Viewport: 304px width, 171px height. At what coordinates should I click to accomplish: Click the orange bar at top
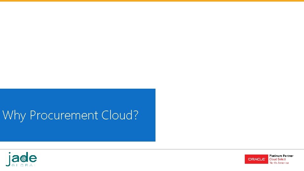point(152,1)
